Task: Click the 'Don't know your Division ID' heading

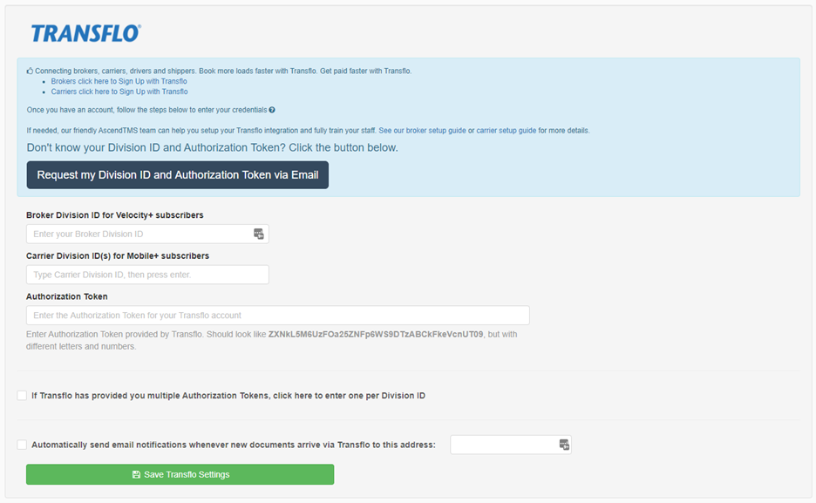Action: click(213, 147)
